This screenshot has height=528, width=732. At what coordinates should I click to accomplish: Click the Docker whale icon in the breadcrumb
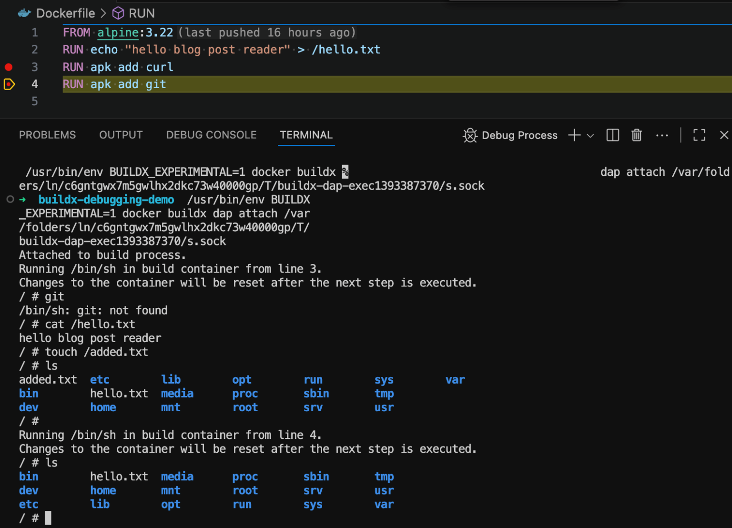[24, 13]
